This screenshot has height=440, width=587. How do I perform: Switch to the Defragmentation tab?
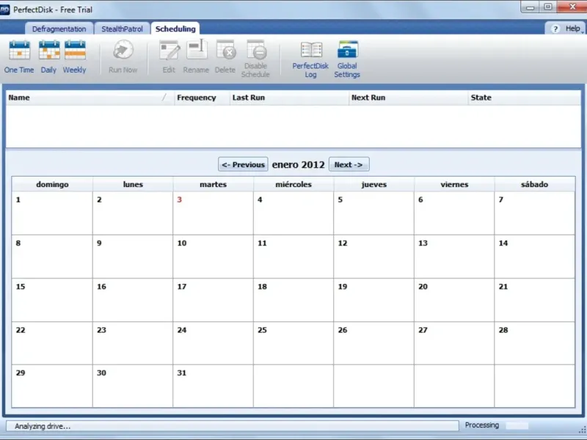pos(59,29)
